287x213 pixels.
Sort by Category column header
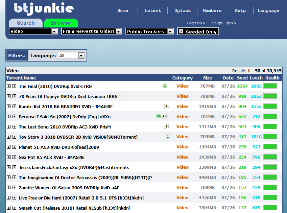click(182, 78)
